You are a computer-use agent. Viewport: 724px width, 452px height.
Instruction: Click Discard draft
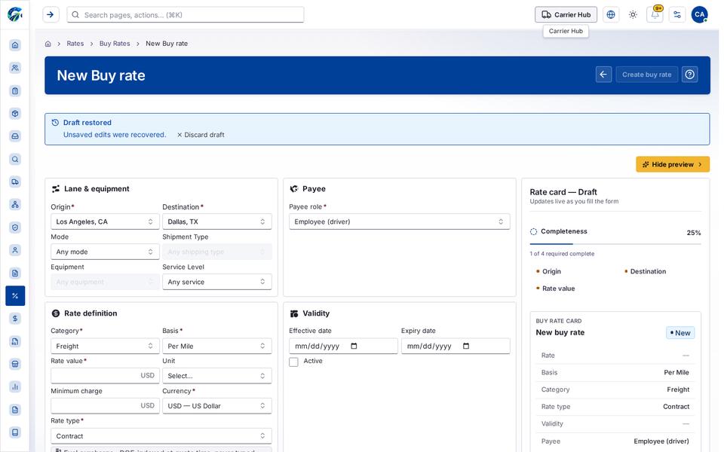[x=201, y=135]
